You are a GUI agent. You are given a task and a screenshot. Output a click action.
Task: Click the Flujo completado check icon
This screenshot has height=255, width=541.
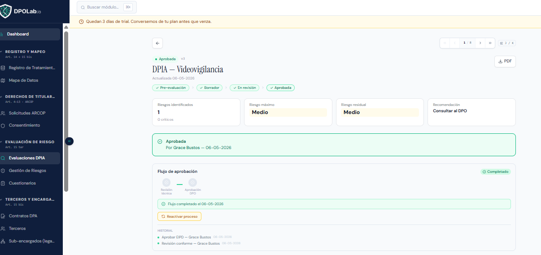click(x=163, y=204)
